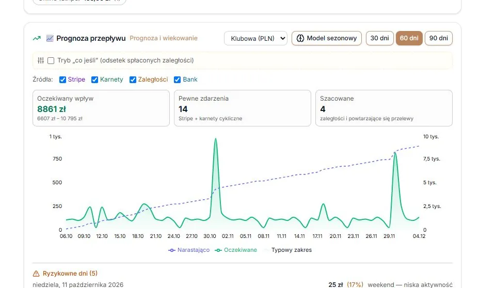Switch forecast range to 30 dni
This screenshot has width=480, height=288.
[379, 38]
